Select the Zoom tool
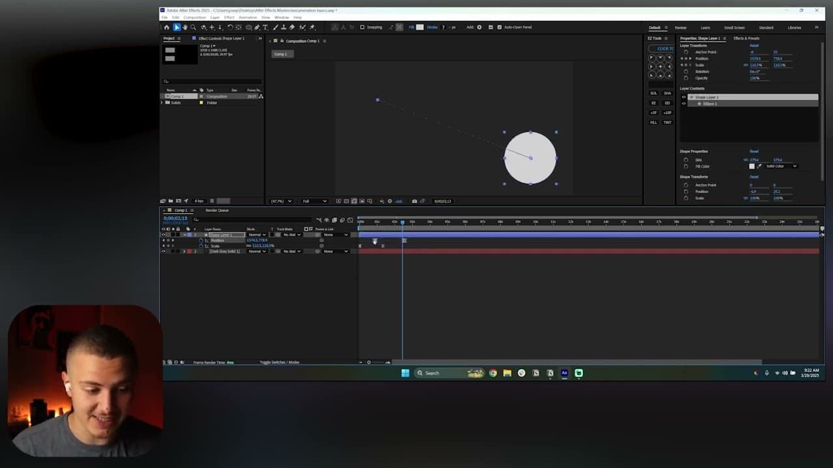 coord(193,27)
